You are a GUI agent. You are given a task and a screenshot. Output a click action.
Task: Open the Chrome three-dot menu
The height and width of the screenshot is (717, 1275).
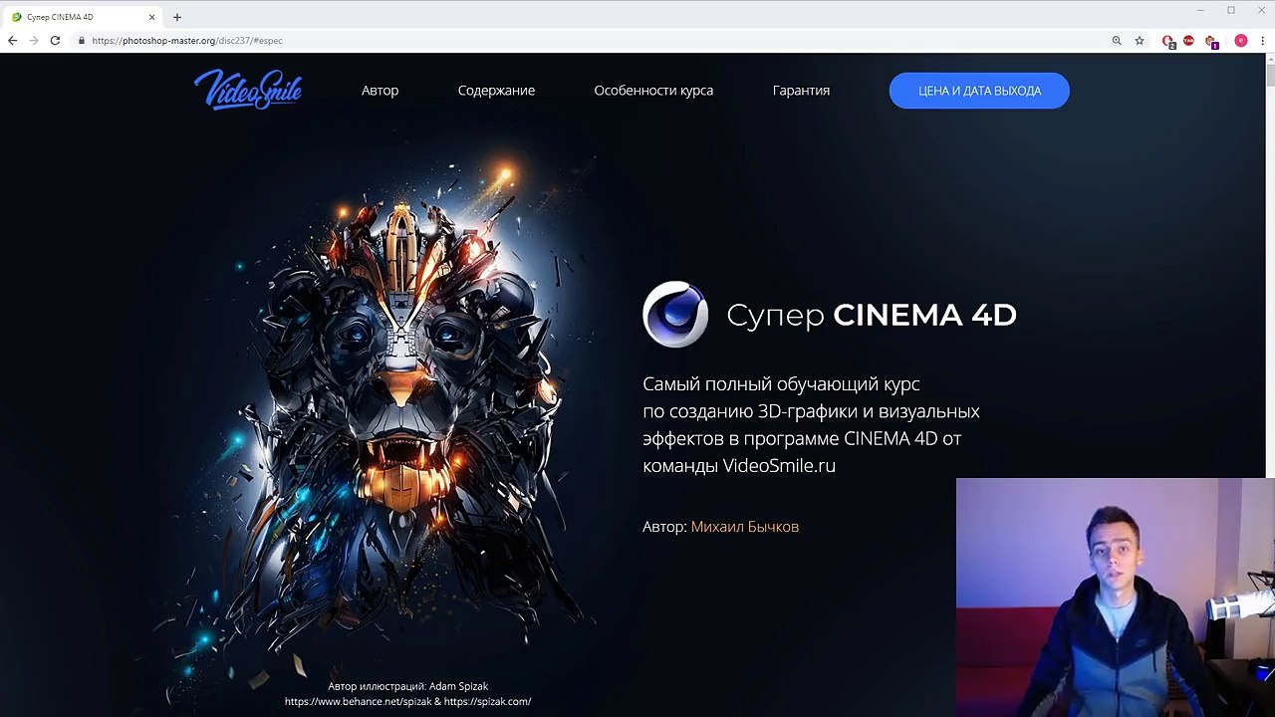pos(1261,41)
